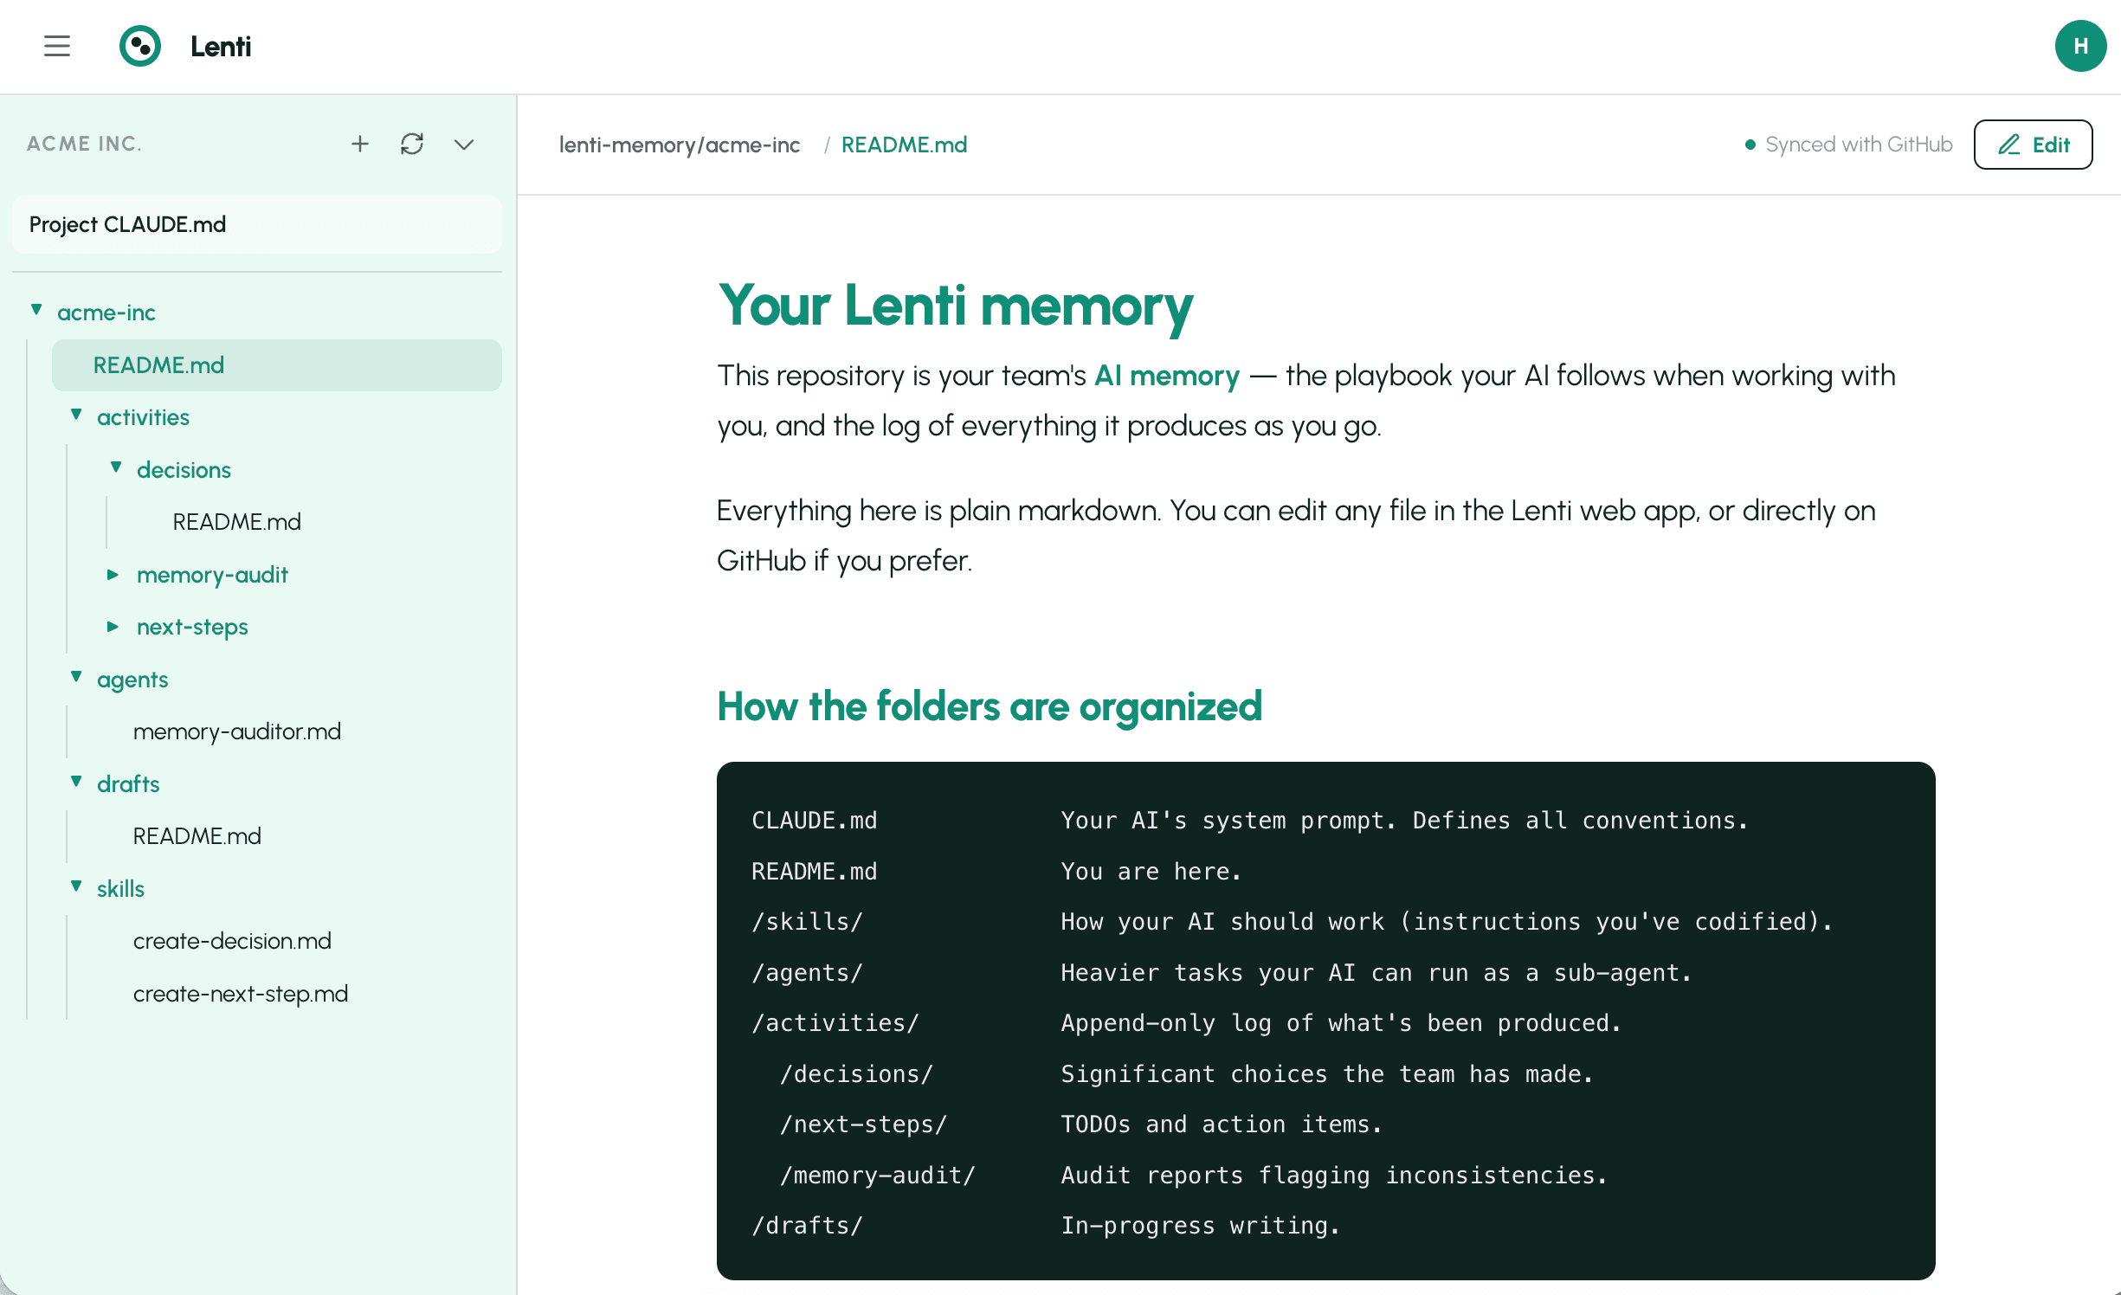Click 'How the folders are organized' heading

[990, 707]
